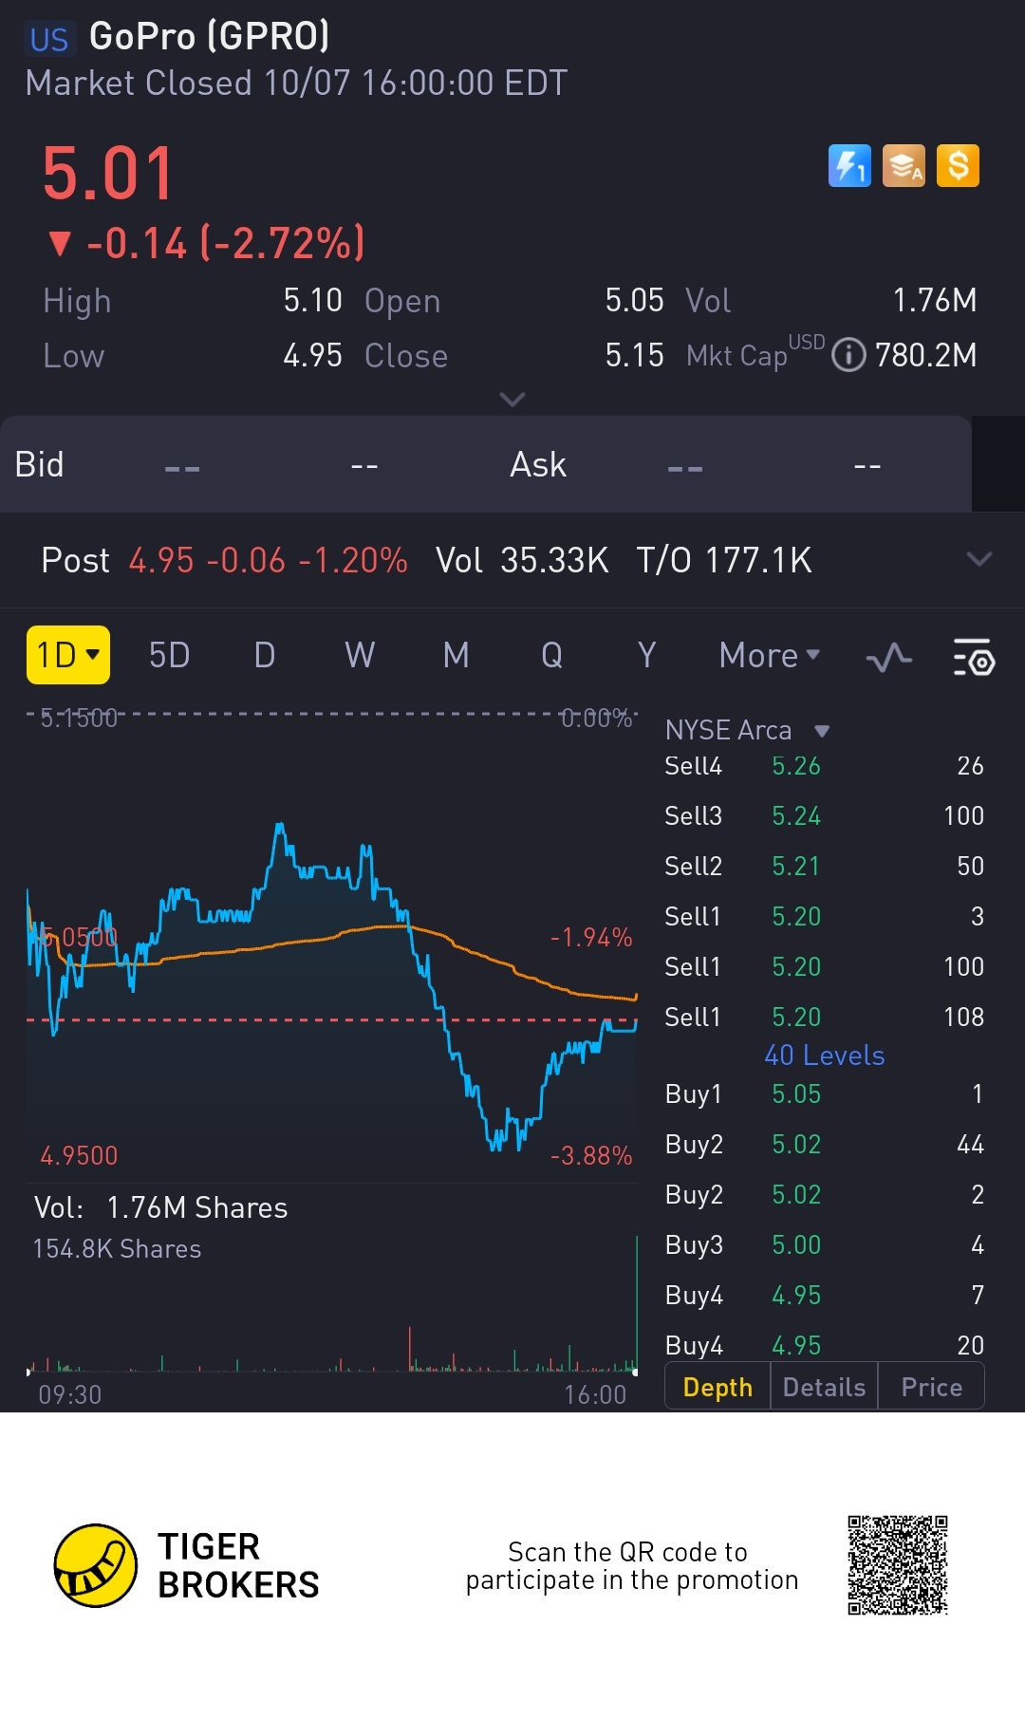Switch chart to the weekly W period

point(360,655)
